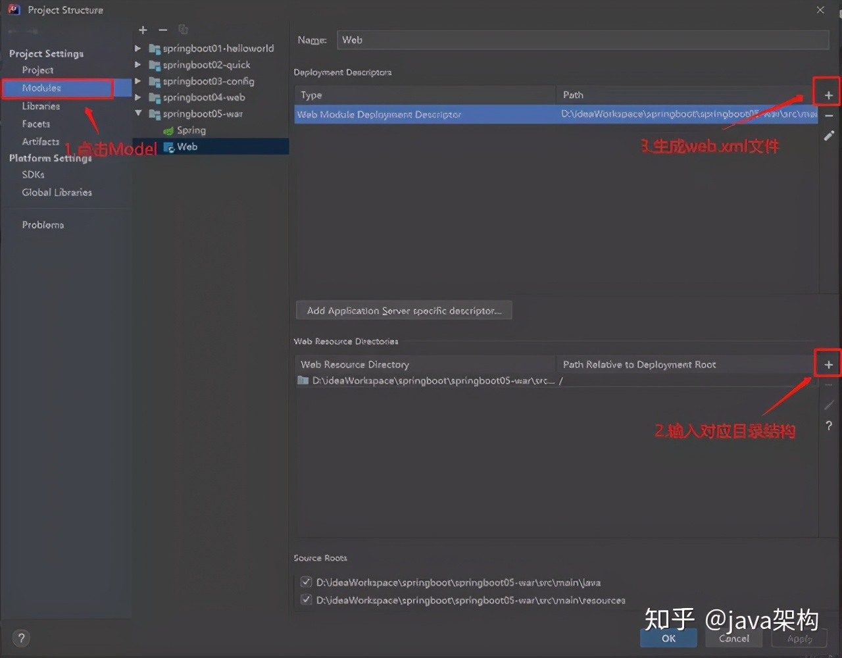Close the Project Structure dialog
Screen dimensions: 842x658
820,10
